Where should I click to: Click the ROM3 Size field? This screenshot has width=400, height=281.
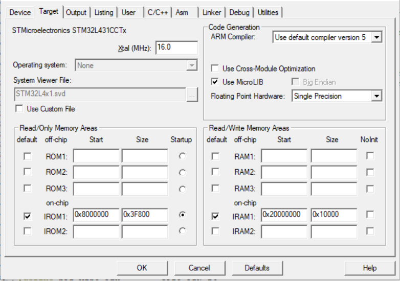click(145, 189)
